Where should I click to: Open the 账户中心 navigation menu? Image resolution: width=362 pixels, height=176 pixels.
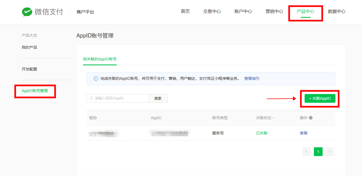(243, 11)
